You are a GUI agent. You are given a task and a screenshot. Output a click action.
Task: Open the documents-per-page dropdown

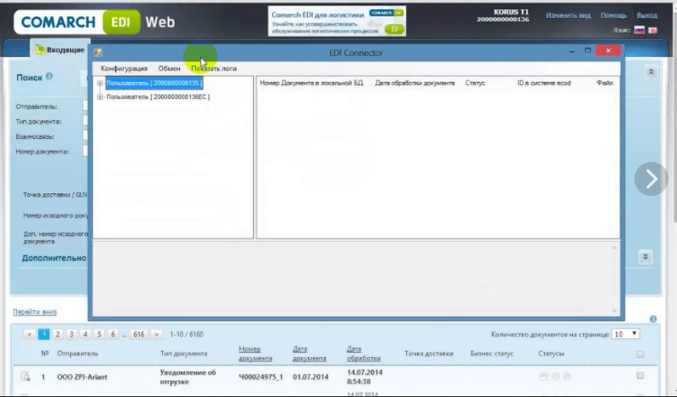point(626,334)
